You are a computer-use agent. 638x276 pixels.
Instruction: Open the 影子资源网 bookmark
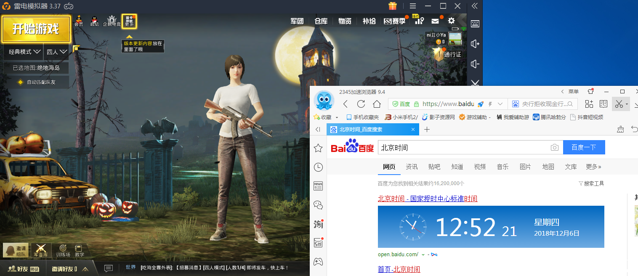click(439, 117)
